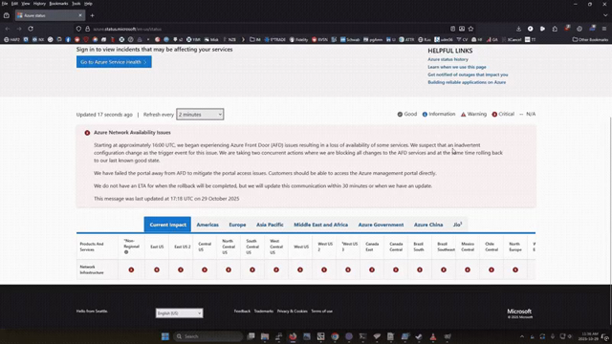612x344 pixels.
Task: Open the Tools menu
Action: (76, 4)
